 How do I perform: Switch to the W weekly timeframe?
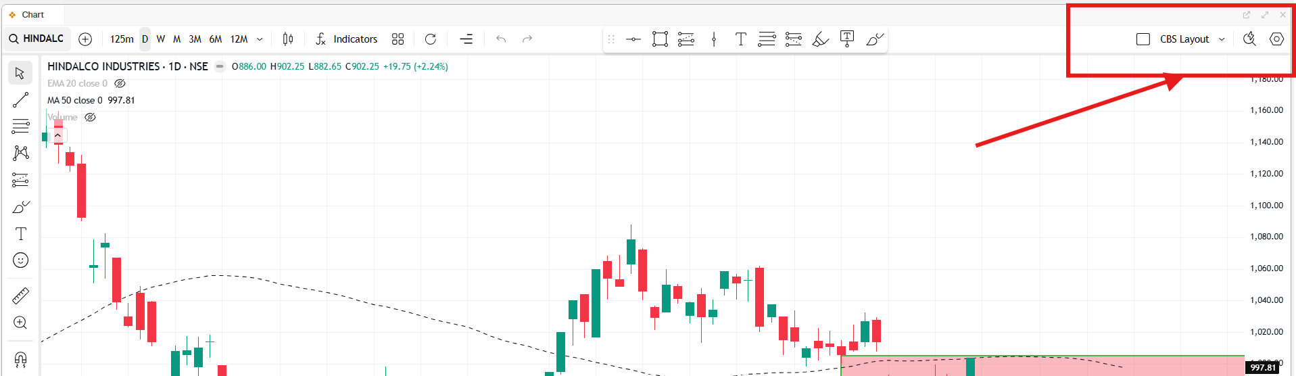point(161,39)
